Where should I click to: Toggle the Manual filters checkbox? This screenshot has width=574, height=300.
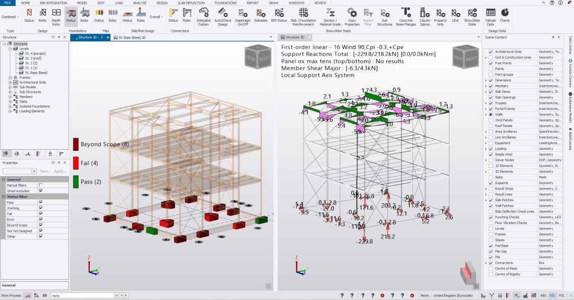41,186
